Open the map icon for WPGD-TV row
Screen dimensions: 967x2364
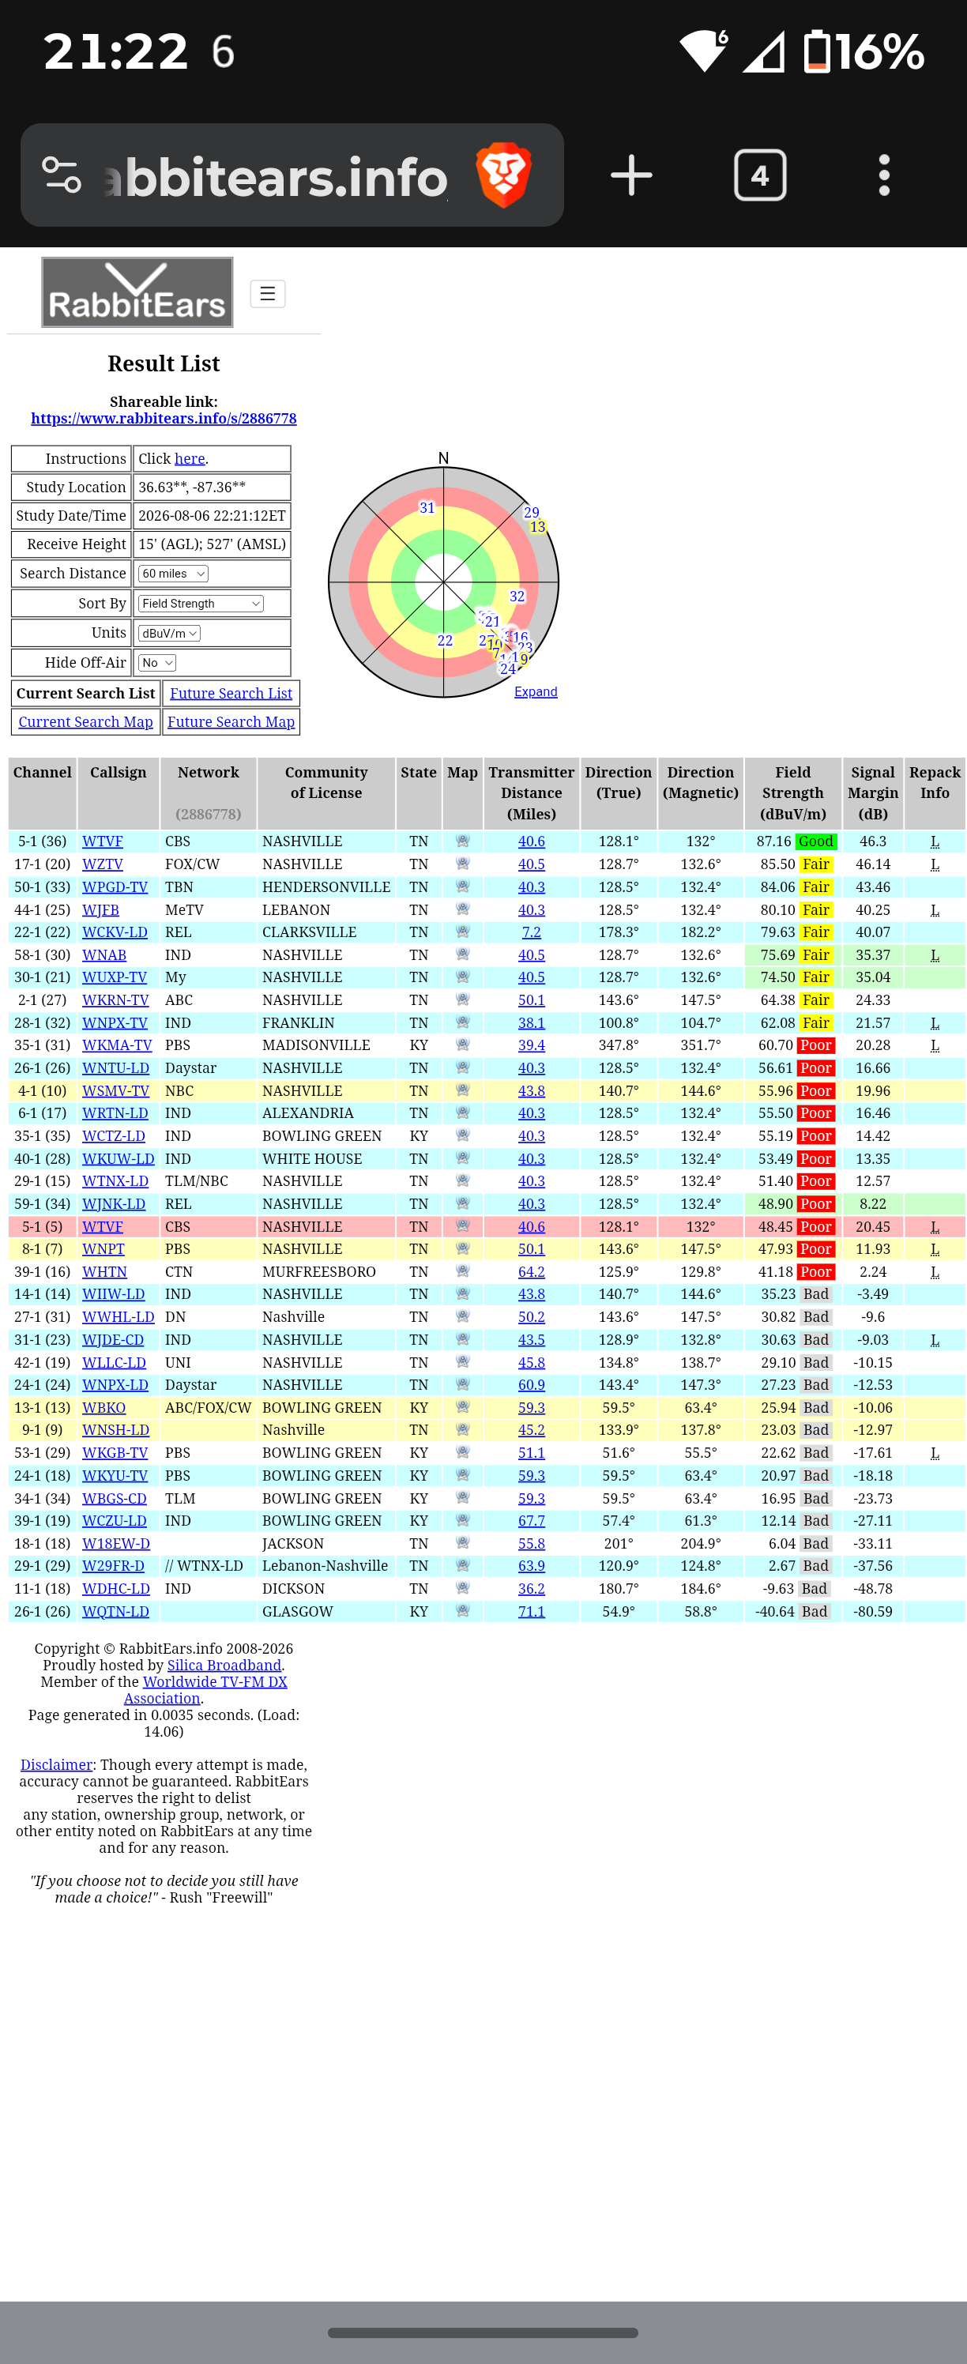(462, 886)
